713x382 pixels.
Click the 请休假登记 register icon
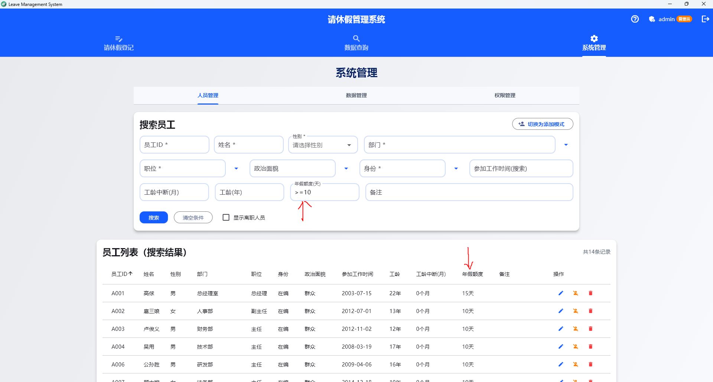tap(118, 39)
